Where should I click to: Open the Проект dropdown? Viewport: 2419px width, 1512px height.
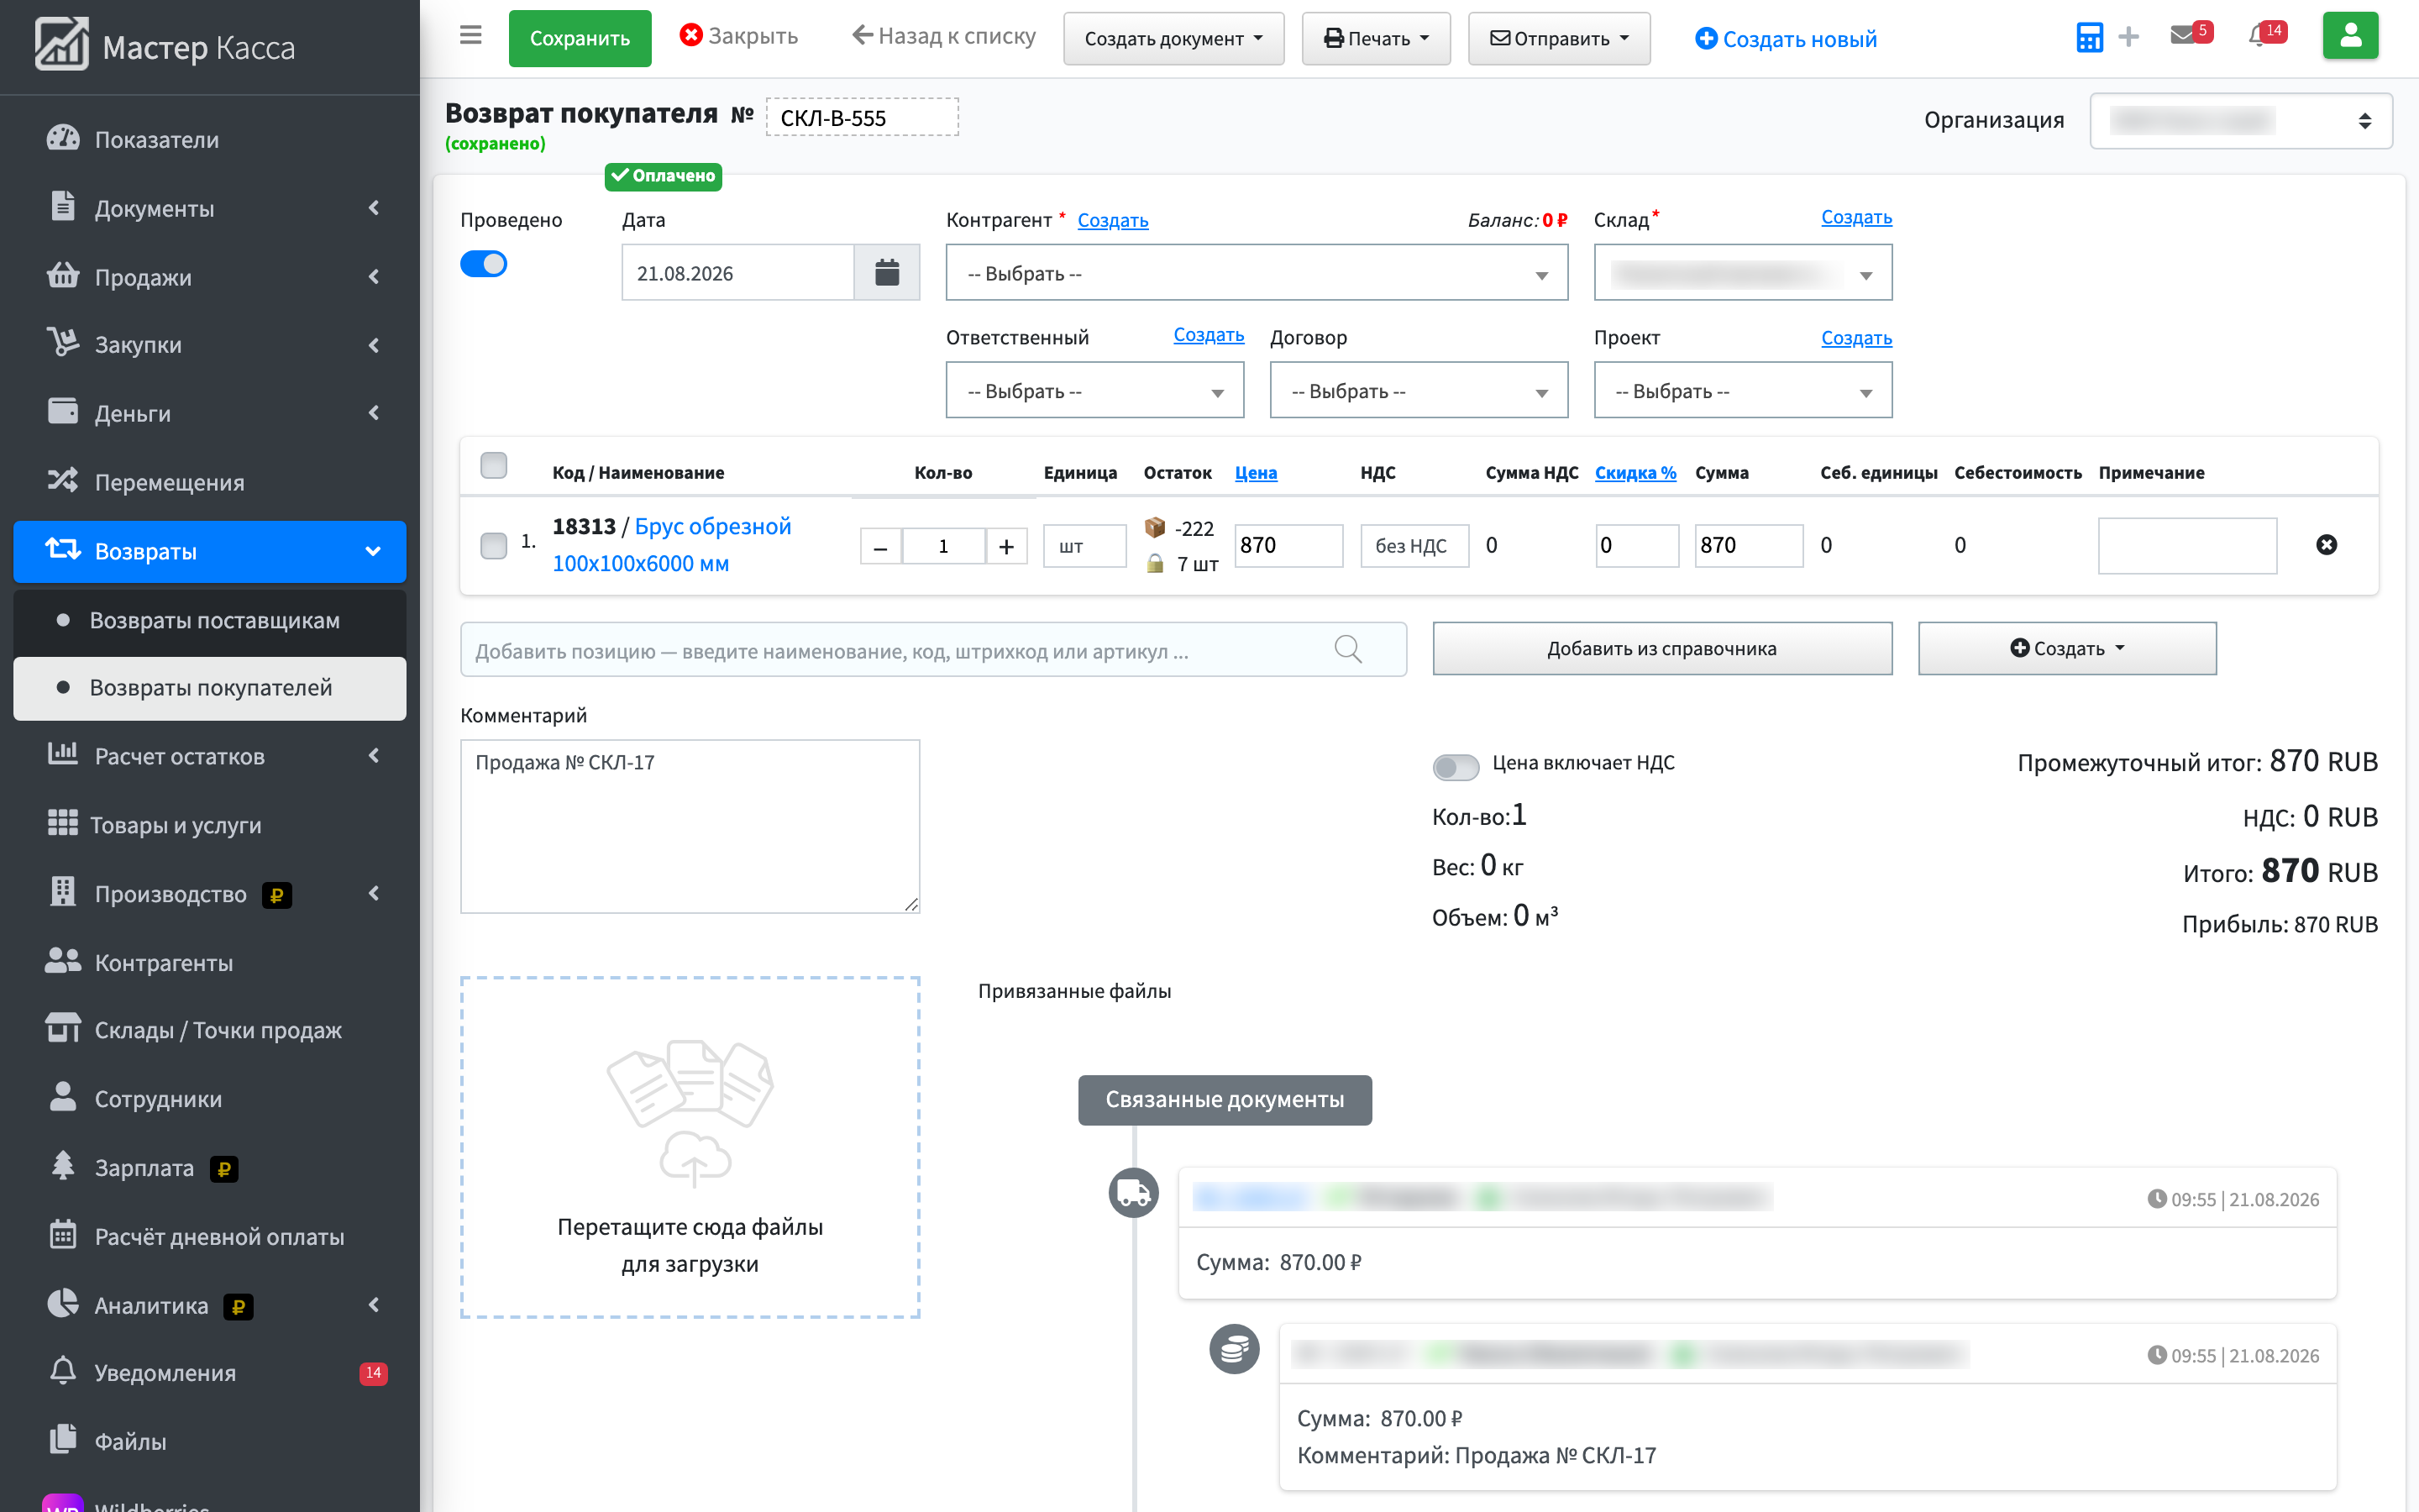click(1742, 390)
